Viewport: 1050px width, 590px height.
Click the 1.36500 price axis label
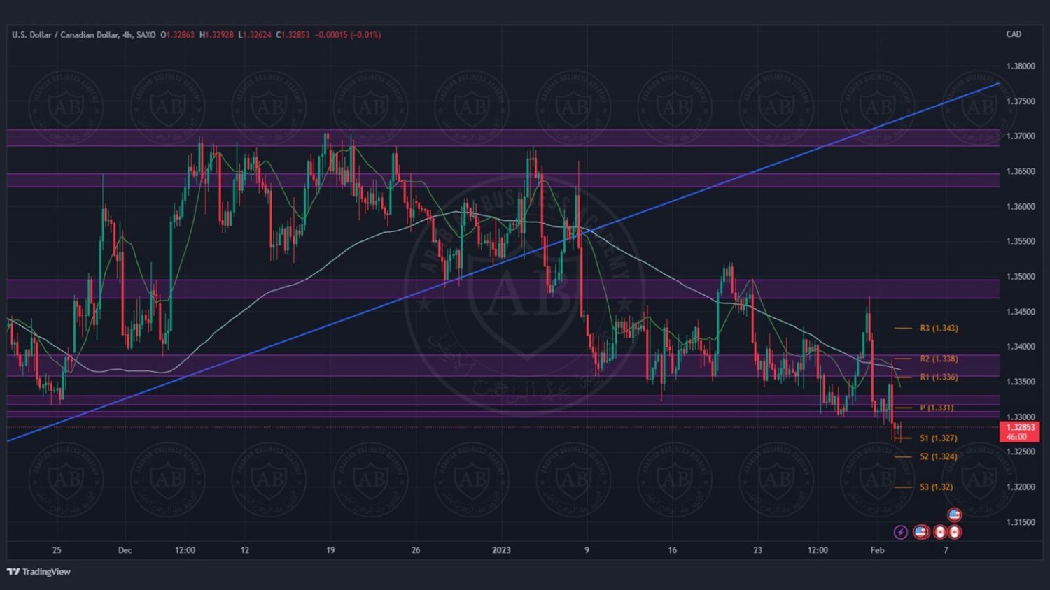pyautogui.click(x=1021, y=171)
